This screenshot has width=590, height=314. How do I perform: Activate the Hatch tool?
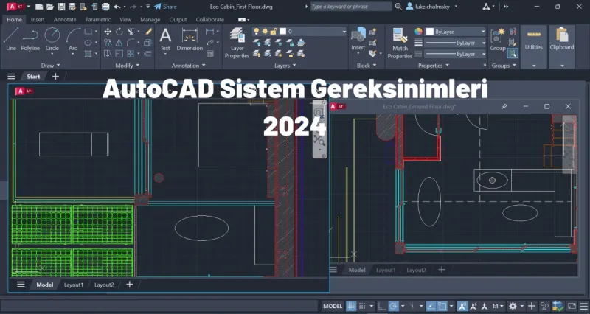point(88,54)
